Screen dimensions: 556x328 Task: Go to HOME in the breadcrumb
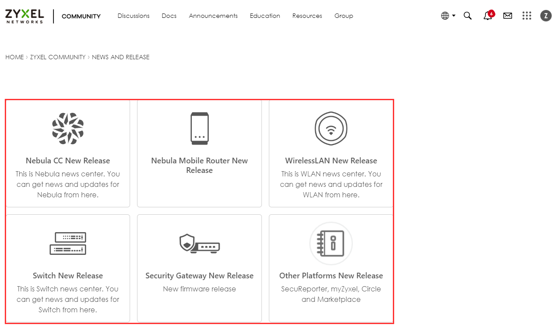click(x=14, y=57)
